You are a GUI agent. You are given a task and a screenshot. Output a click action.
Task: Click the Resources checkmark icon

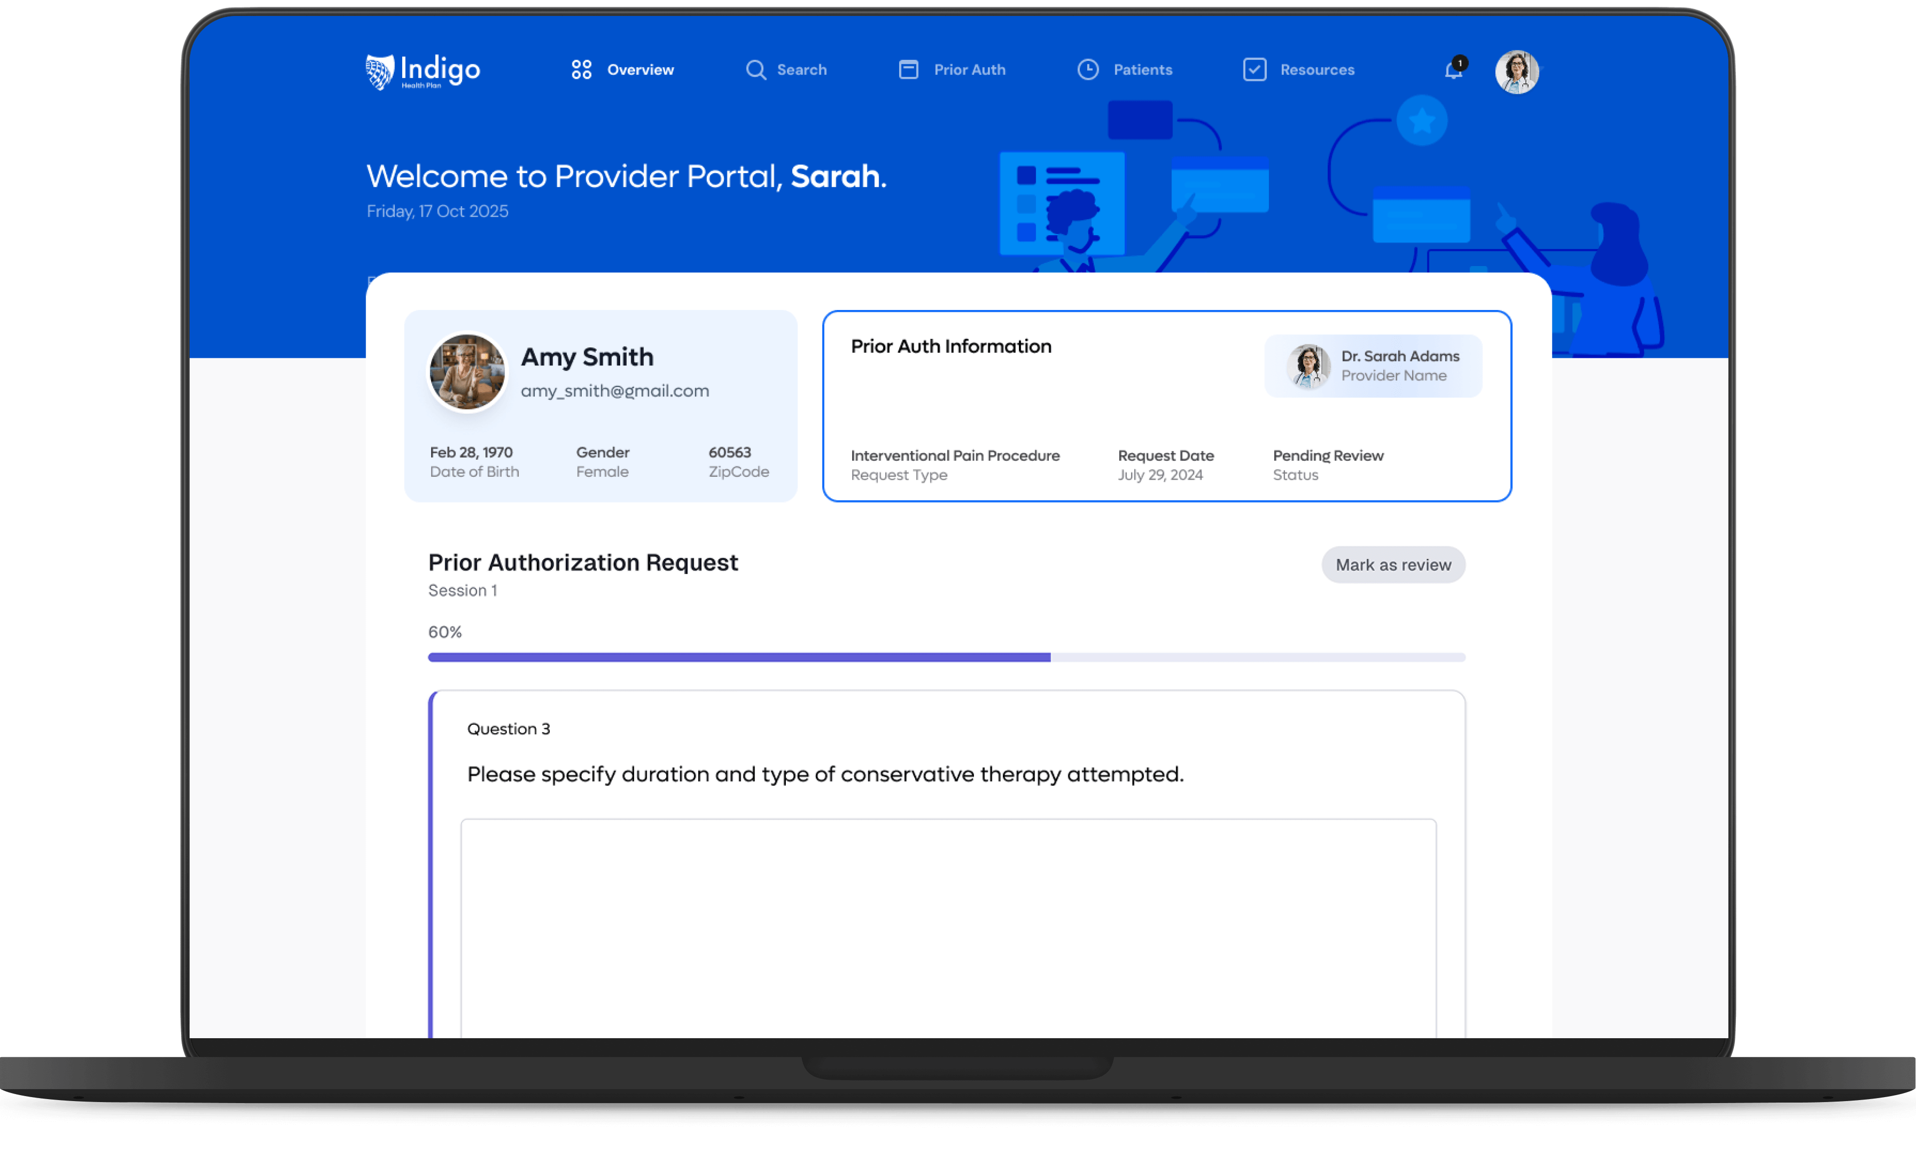(x=1254, y=70)
